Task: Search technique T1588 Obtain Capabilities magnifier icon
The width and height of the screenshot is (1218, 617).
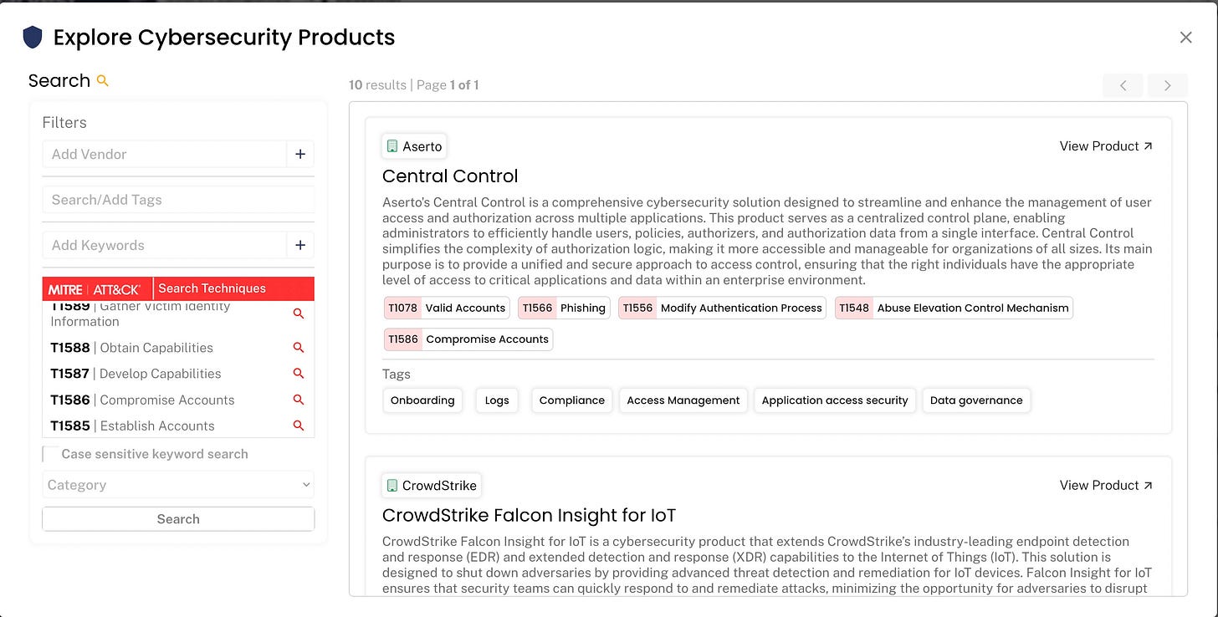Action: 299,348
